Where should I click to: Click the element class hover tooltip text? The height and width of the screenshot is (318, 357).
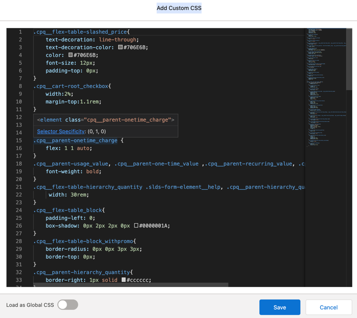pyautogui.click(x=106, y=120)
